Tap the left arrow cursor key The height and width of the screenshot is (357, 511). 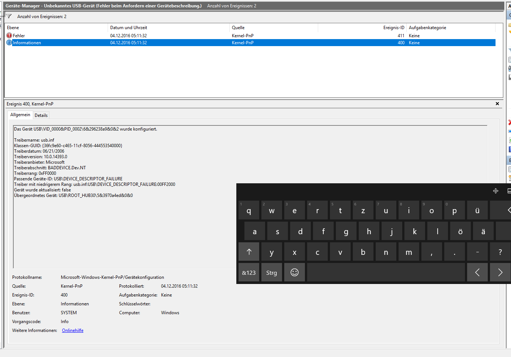(477, 273)
